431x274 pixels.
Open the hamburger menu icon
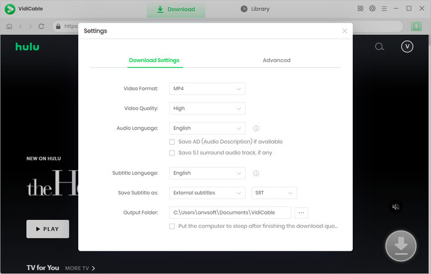(384, 9)
